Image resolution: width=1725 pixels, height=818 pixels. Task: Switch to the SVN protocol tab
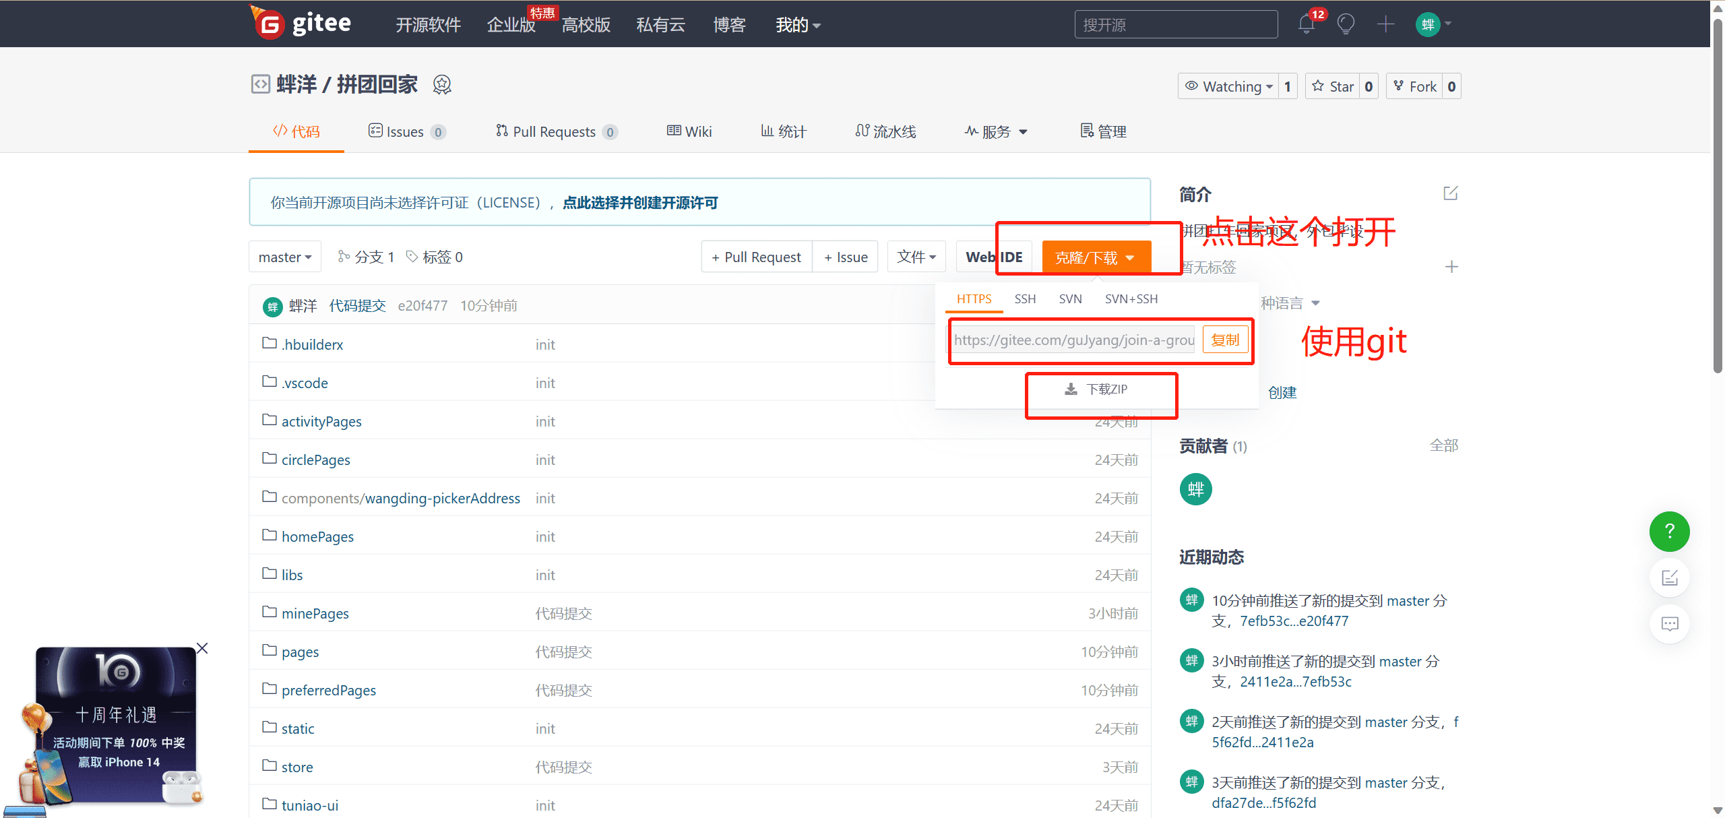[1071, 298]
